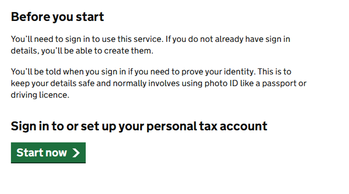Click the text "you'll be able to create them."

click(x=100, y=51)
